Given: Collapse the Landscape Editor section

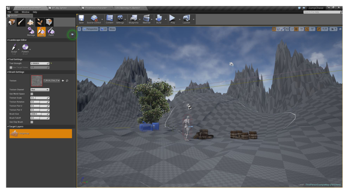Looking at the screenshot, I should (x=8, y=40).
